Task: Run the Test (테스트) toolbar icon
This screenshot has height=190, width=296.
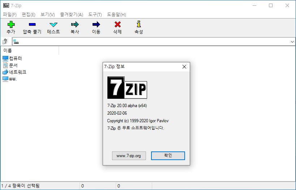Action: (53, 25)
